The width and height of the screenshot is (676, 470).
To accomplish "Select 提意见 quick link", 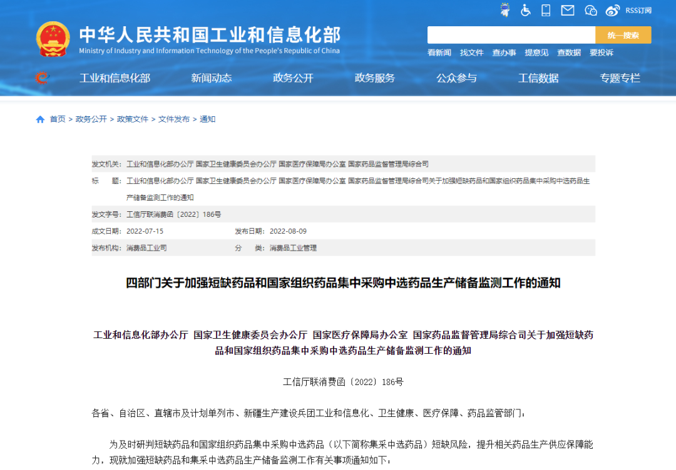I will coord(536,52).
